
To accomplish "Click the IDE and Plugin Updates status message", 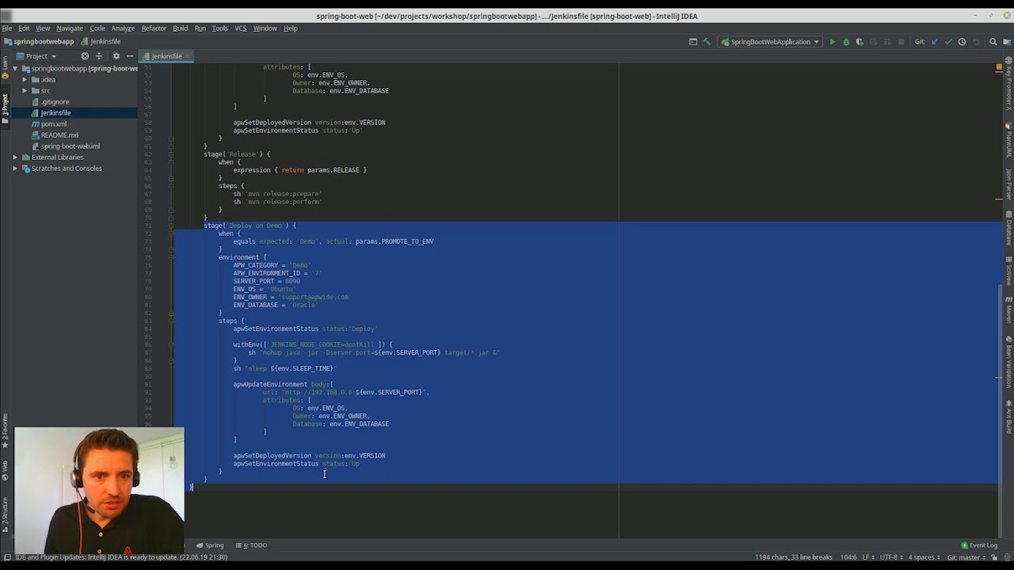I will click(x=120, y=557).
